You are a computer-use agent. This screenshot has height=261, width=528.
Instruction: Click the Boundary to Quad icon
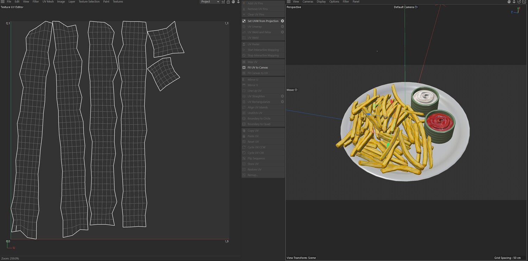(x=244, y=124)
